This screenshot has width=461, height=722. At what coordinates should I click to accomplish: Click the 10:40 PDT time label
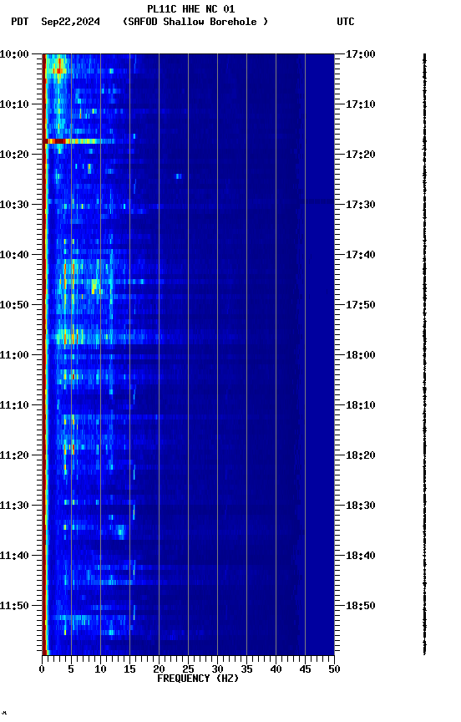(x=14, y=255)
